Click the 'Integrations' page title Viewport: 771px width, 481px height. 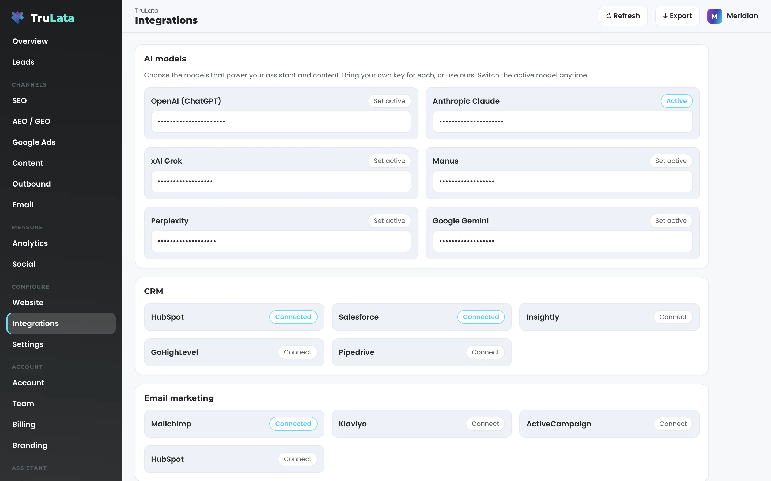[166, 20]
